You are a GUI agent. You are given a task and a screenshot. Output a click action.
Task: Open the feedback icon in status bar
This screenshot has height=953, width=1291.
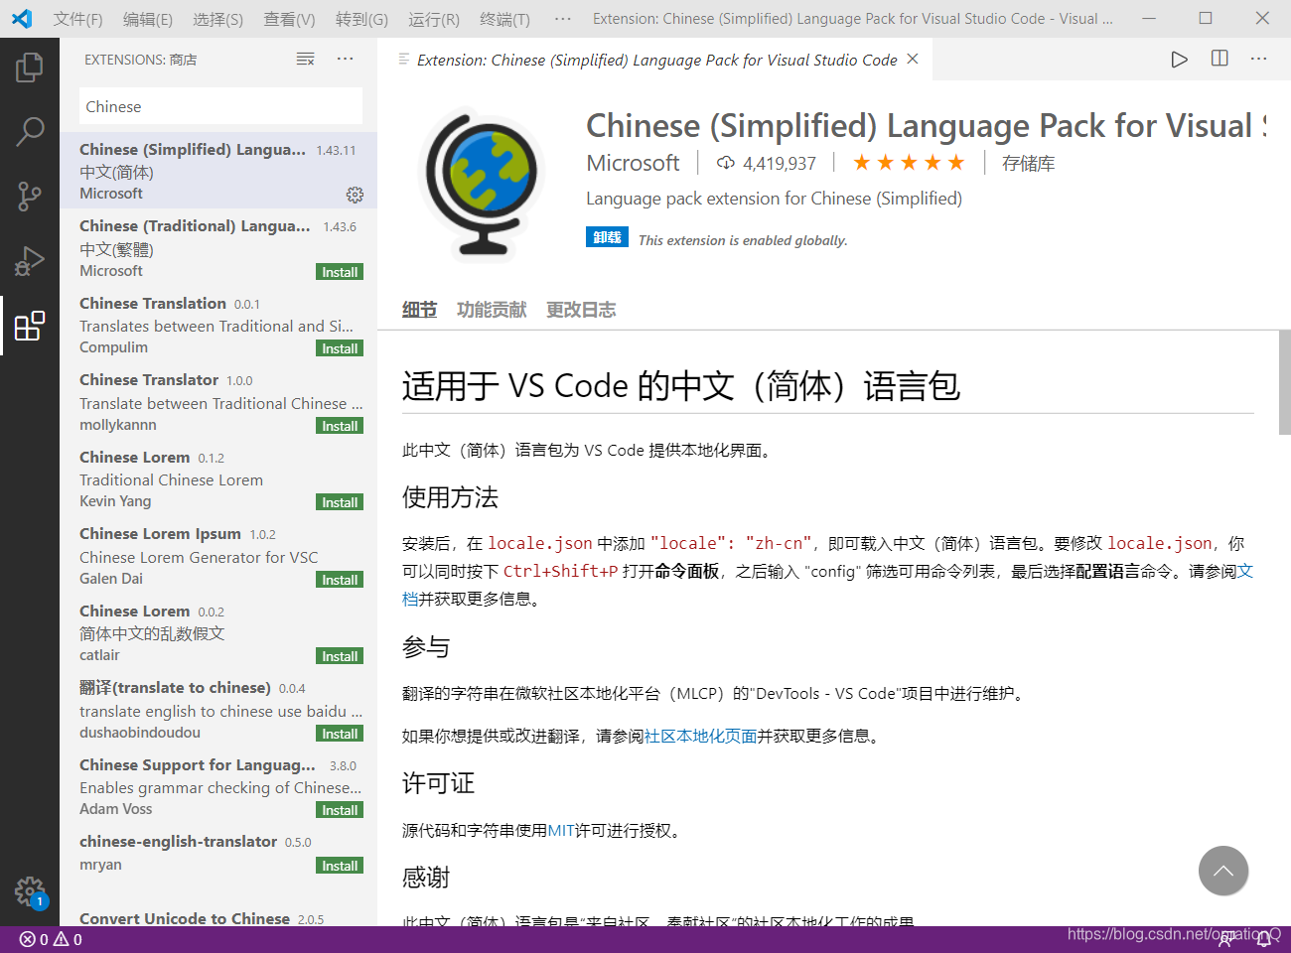1224,939
